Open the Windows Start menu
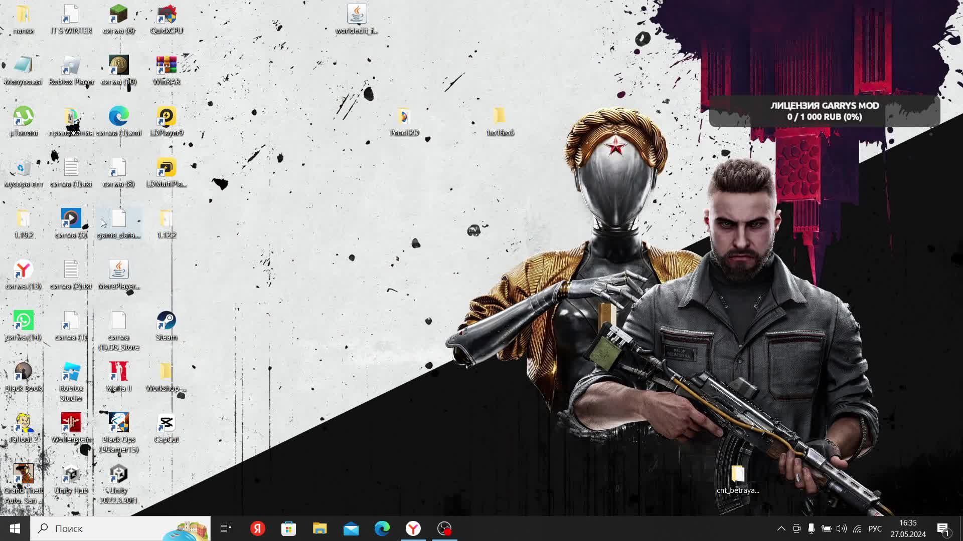This screenshot has height=541, width=963. point(15,528)
